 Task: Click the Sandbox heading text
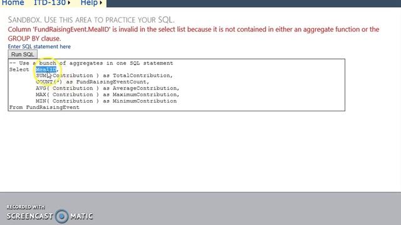(91, 20)
